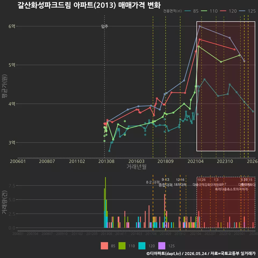Click the chart title 갈산화성파크드림 아파트(2013) 매매가격 변화

point(89,5)
